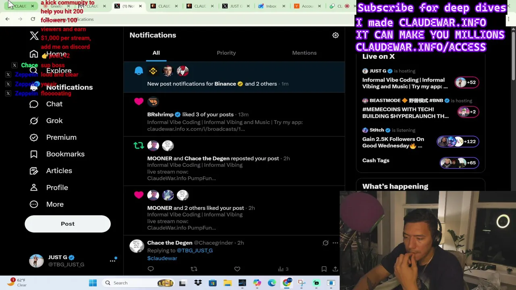The image size is (516, 290).
Task: Open MOONER and Chace the Degen repost notification
Action: pos(234,162)
